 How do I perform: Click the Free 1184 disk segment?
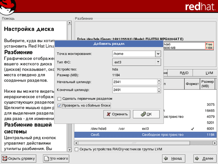tap(209, 46)
